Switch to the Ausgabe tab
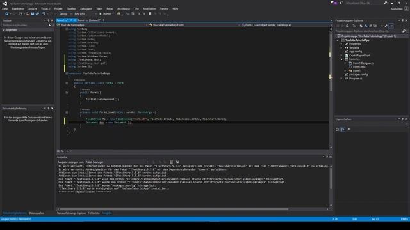This screenshot has width=410, height=230. (x=107, y=213)
